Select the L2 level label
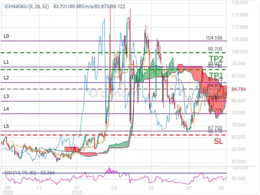 tap(6, 77)
